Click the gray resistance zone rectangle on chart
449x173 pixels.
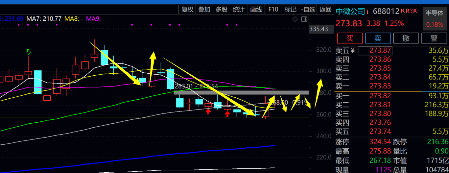(x=241, y=92)
